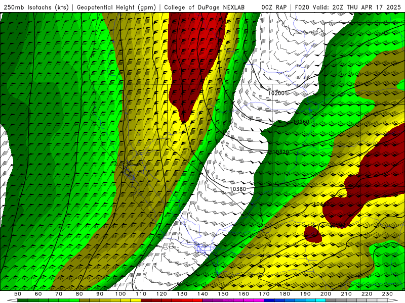Click the 120 value on the color scale
This screenshot has height=303, width=405.
[x=161, y=294]
